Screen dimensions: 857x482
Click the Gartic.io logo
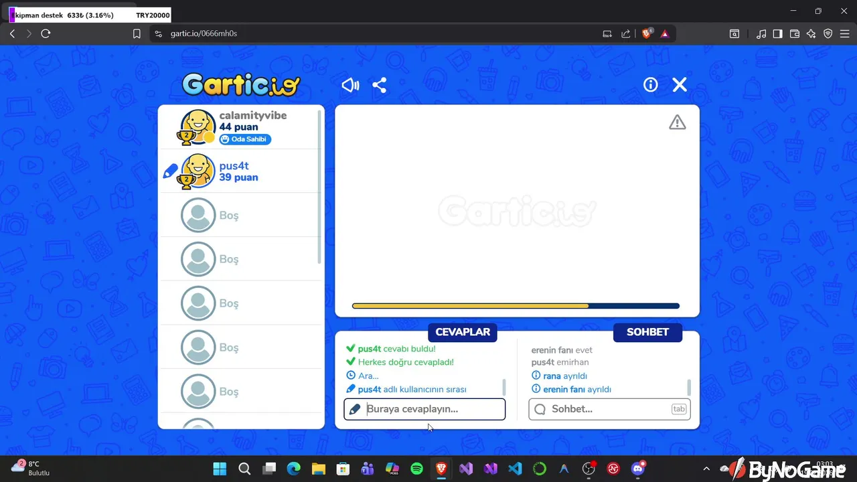tap(241, 85)
